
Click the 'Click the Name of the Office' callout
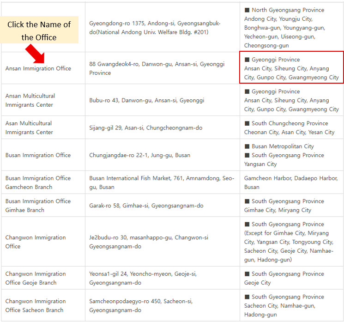tap(39, 30)
